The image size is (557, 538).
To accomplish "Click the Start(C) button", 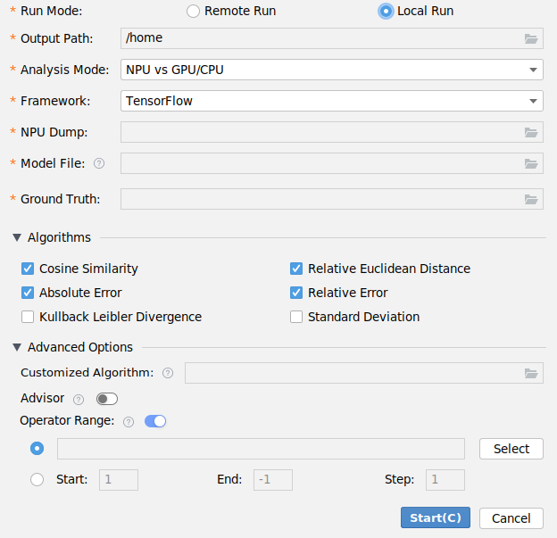I will pyautogui.click(x=436, y=517).
